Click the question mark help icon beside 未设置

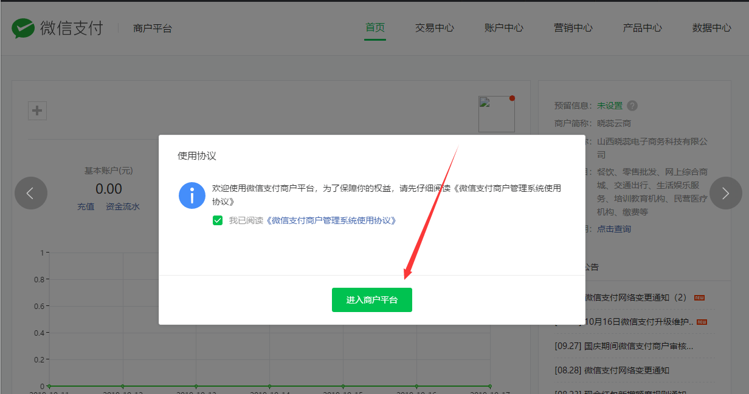click(632, 106)
